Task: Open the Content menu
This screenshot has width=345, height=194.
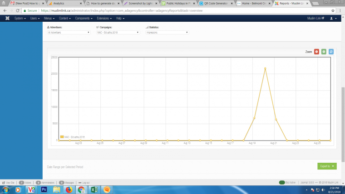Action: coord(64,18)
